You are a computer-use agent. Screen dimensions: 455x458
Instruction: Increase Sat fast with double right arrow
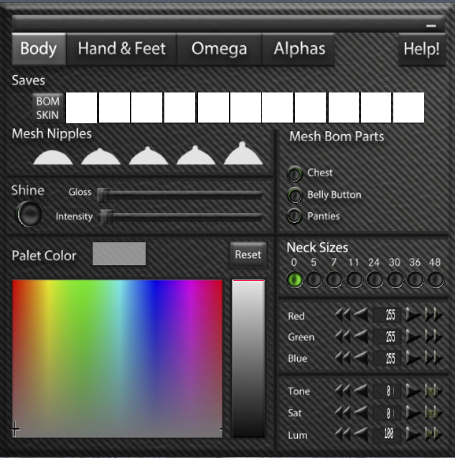[433, 413]
